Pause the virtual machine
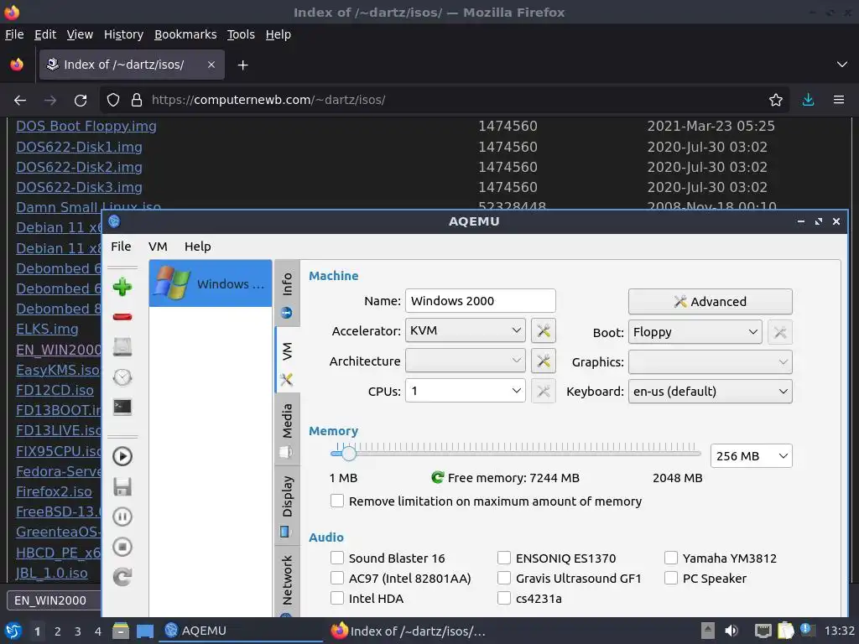The width and height of the screenshot is (859, 644). [x=122, y=517]
